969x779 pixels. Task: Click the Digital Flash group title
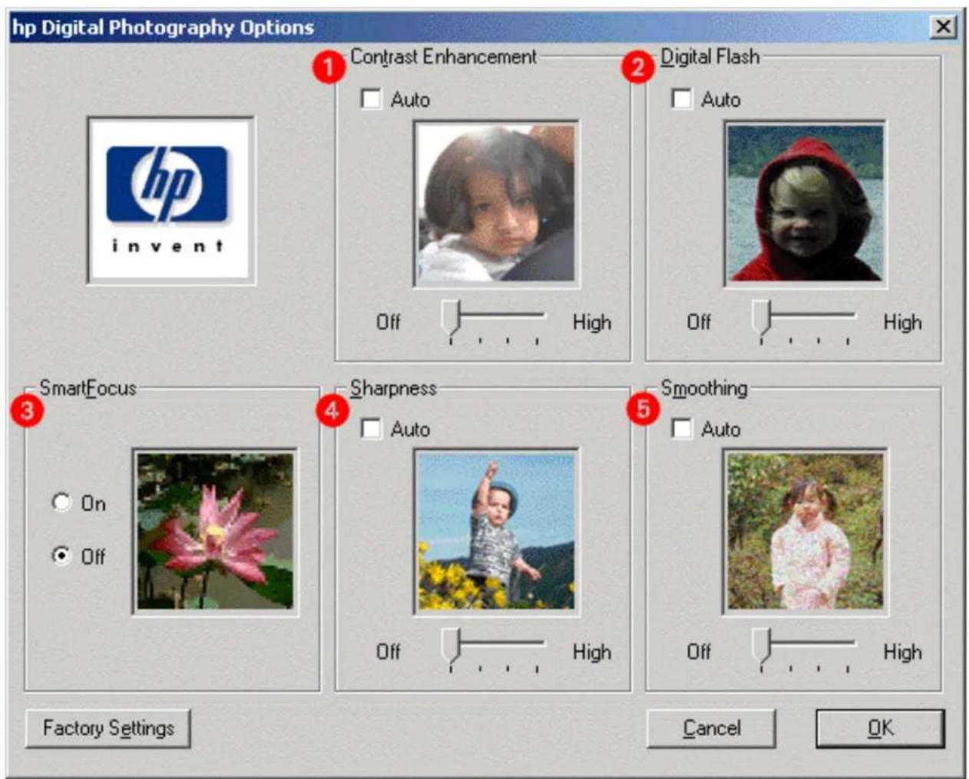coord(710,57)
